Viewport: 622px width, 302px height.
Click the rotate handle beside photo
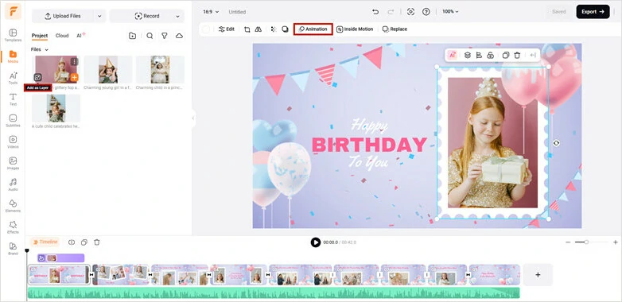[556, 143]
